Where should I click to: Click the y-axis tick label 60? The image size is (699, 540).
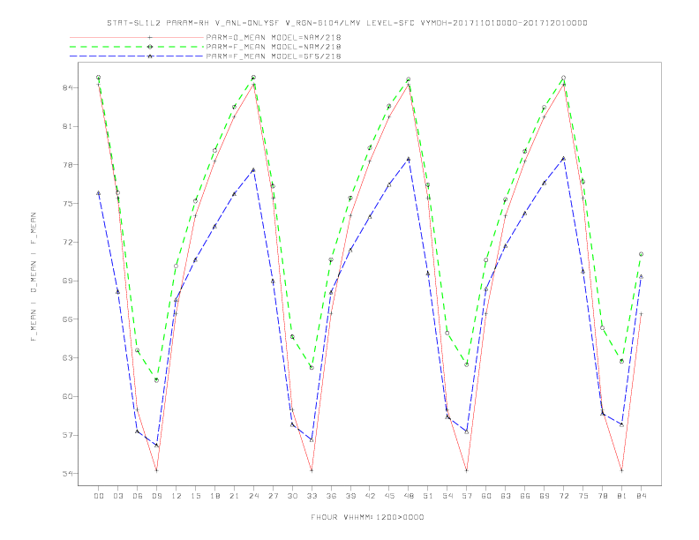coord(67,396)
